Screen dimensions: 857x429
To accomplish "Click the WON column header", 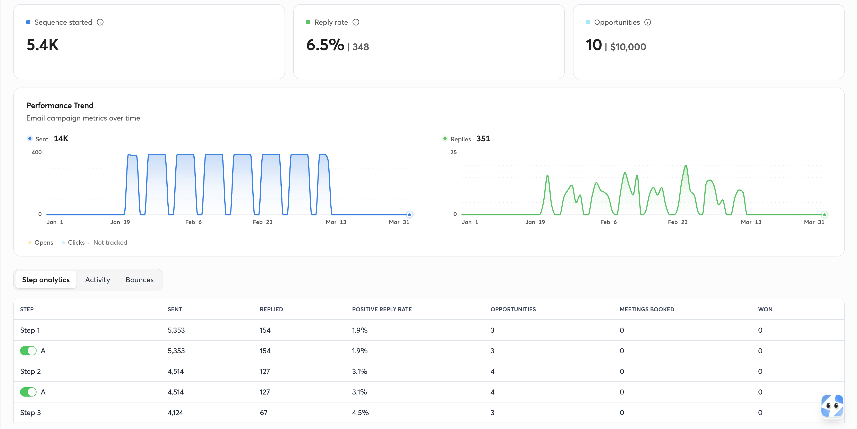I will click(x=765, y=309).
